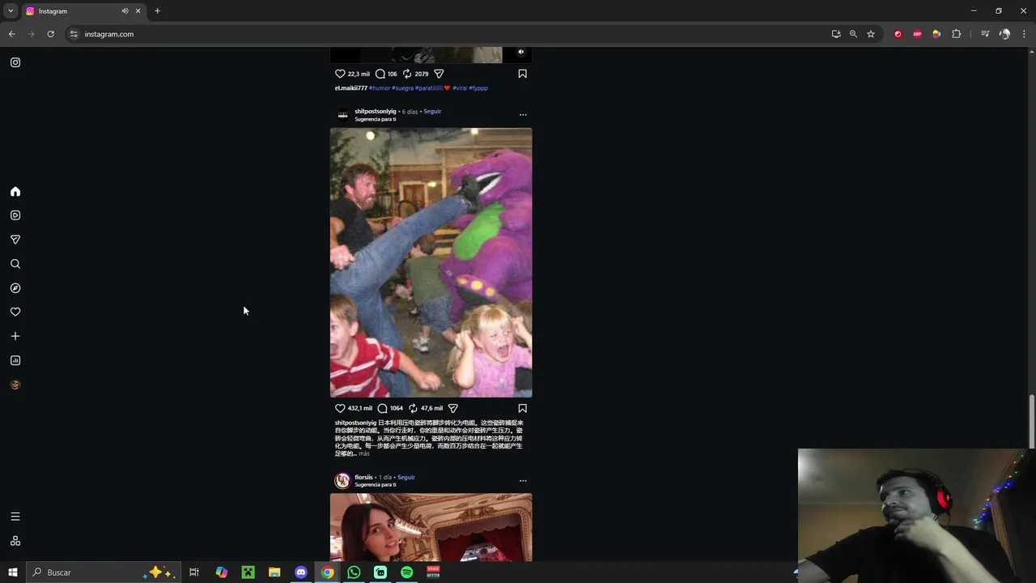1036x583 pixels.
Task: Open #viral hashtag link
Action: [460, 87]
